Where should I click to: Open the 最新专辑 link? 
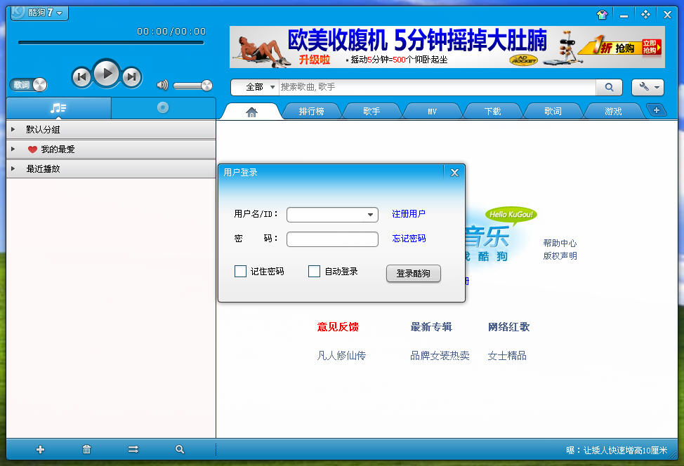[x=431, y=327]
